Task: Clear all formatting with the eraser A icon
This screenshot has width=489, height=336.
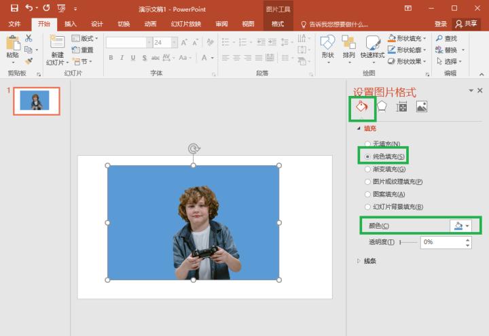Action: 210,42
